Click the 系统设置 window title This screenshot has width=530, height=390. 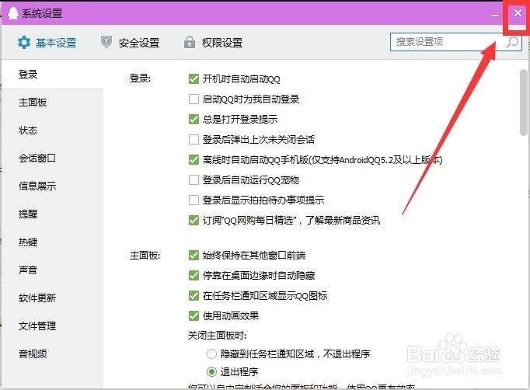[42, 13]
